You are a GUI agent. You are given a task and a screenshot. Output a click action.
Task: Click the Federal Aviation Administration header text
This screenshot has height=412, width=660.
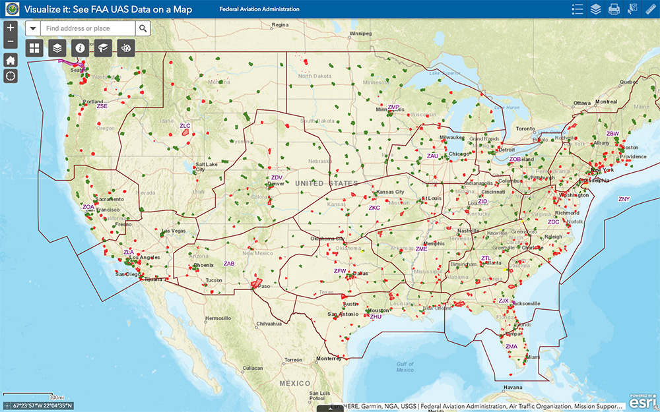click(259, 9)
